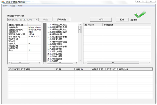The width and height of the screenshot is (157, 105).
Task: Click the test case list vertical scrollbar thumb
Action: coord(80,29)
